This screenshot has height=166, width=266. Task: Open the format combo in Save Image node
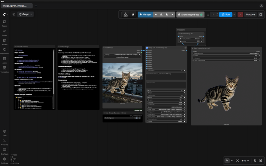226,56
